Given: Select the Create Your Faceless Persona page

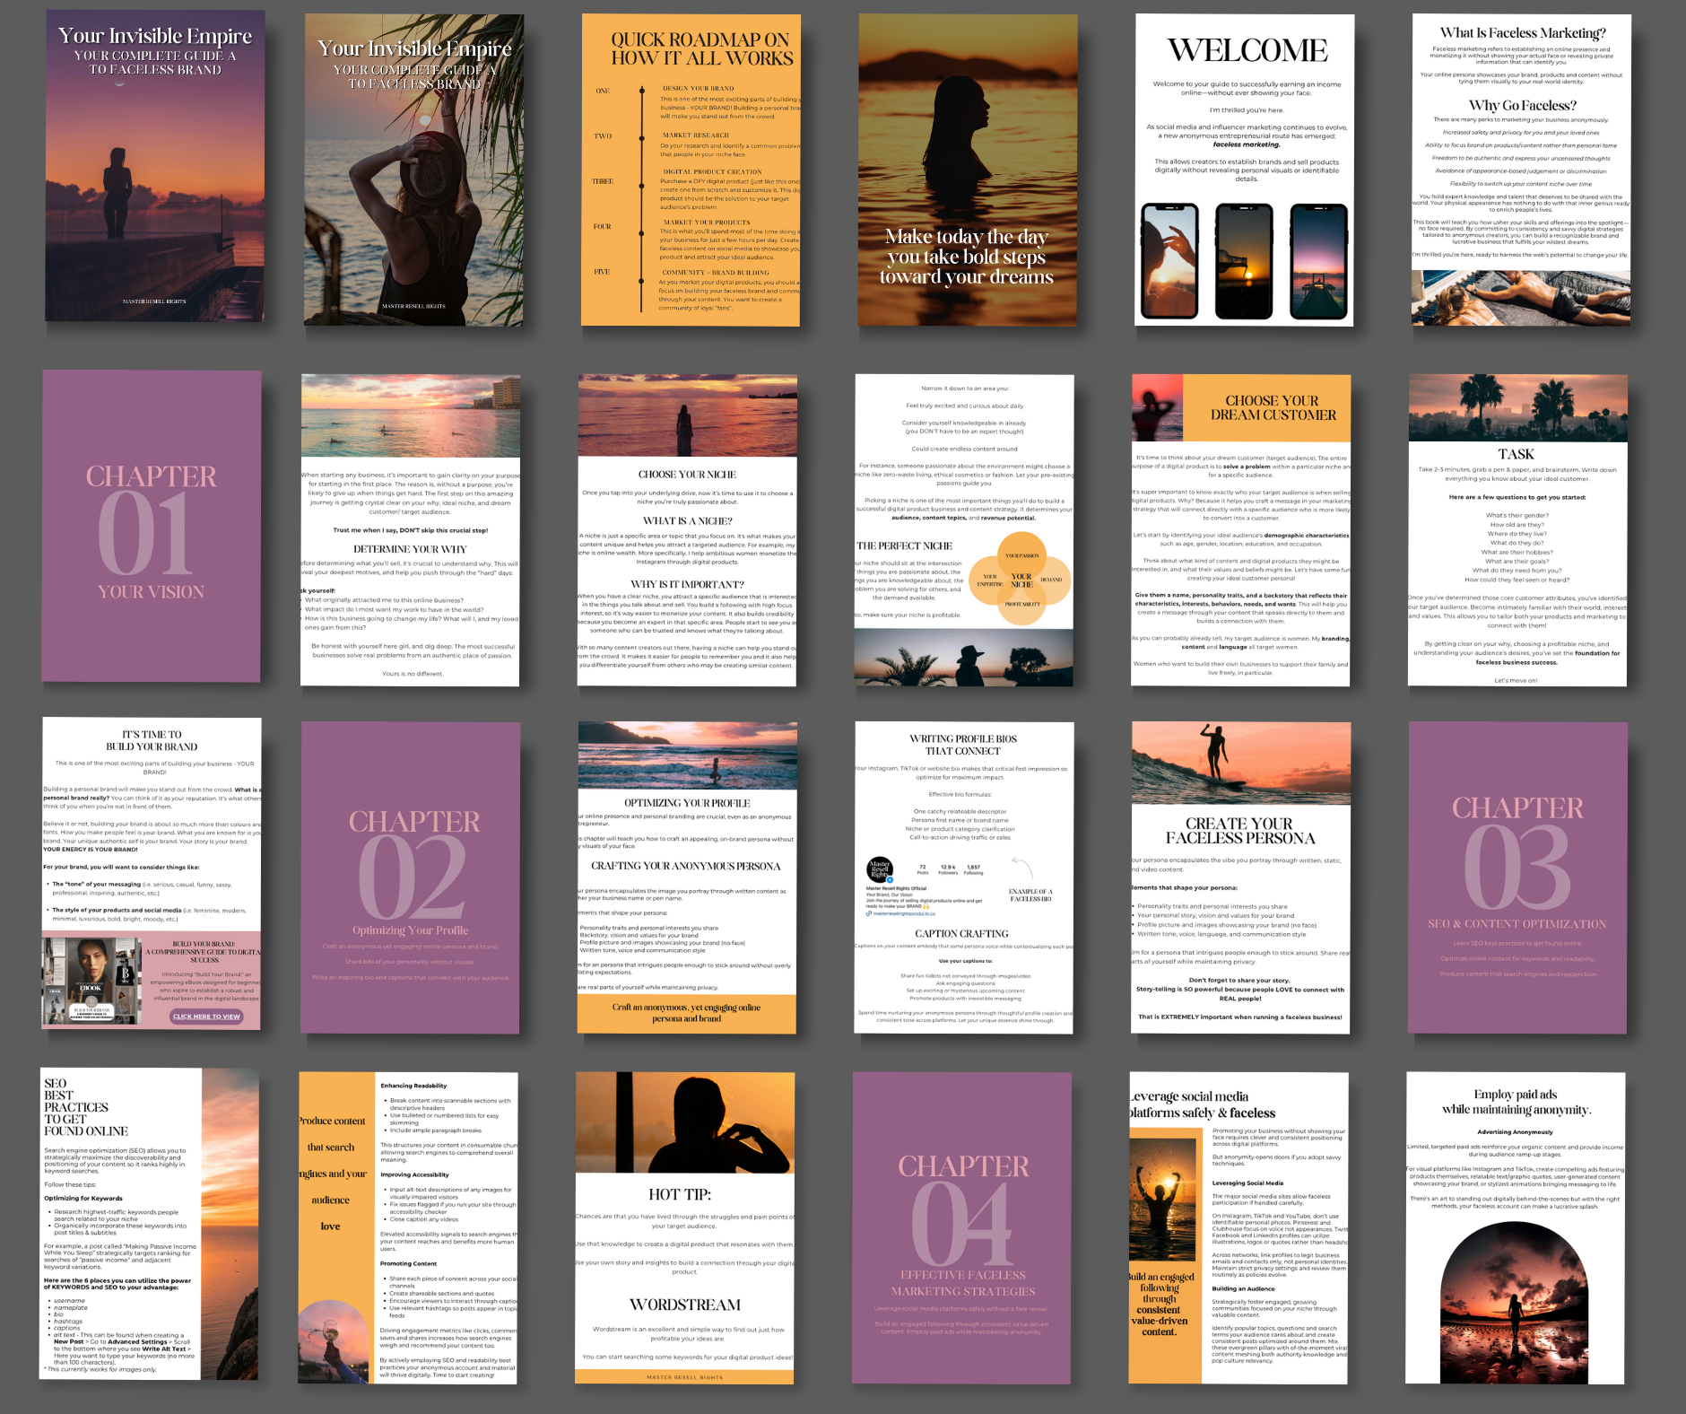Looking at the screenshot, I should click(x=1241, y=877).
